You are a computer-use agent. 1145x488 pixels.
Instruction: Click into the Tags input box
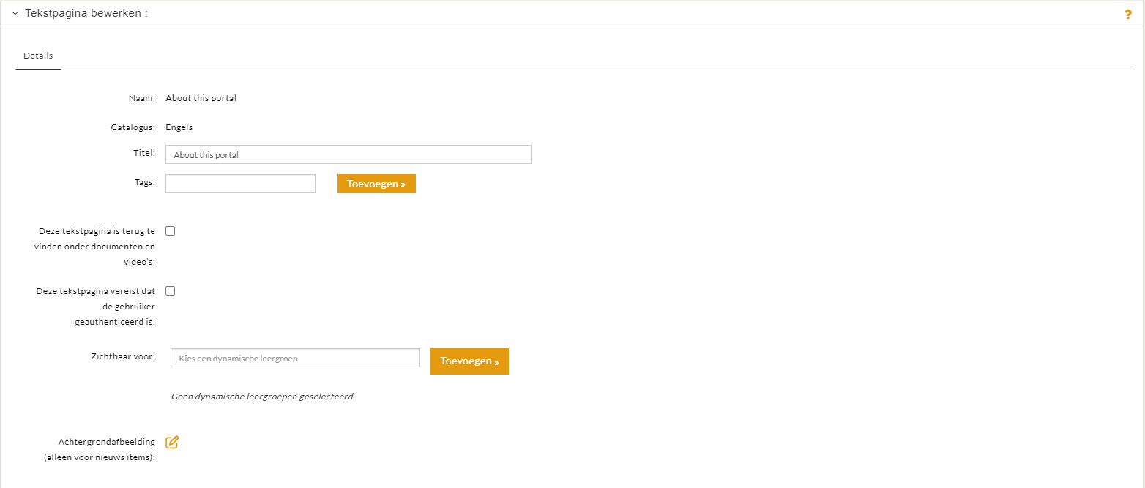pyautogui.click(x=240, y=184)
